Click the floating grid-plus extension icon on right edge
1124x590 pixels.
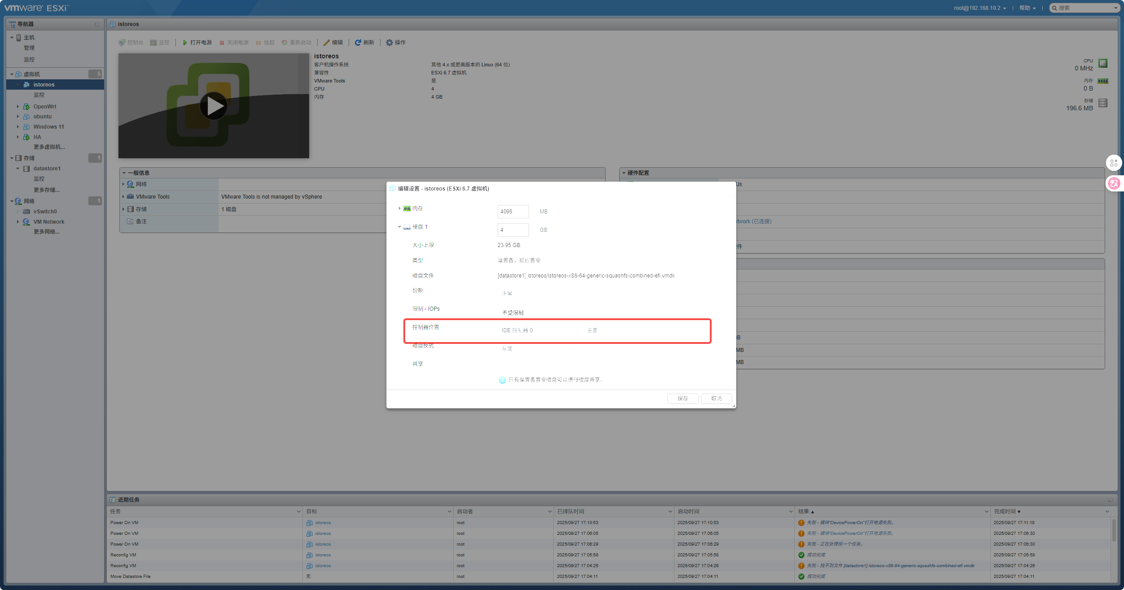click(1114, 163)
